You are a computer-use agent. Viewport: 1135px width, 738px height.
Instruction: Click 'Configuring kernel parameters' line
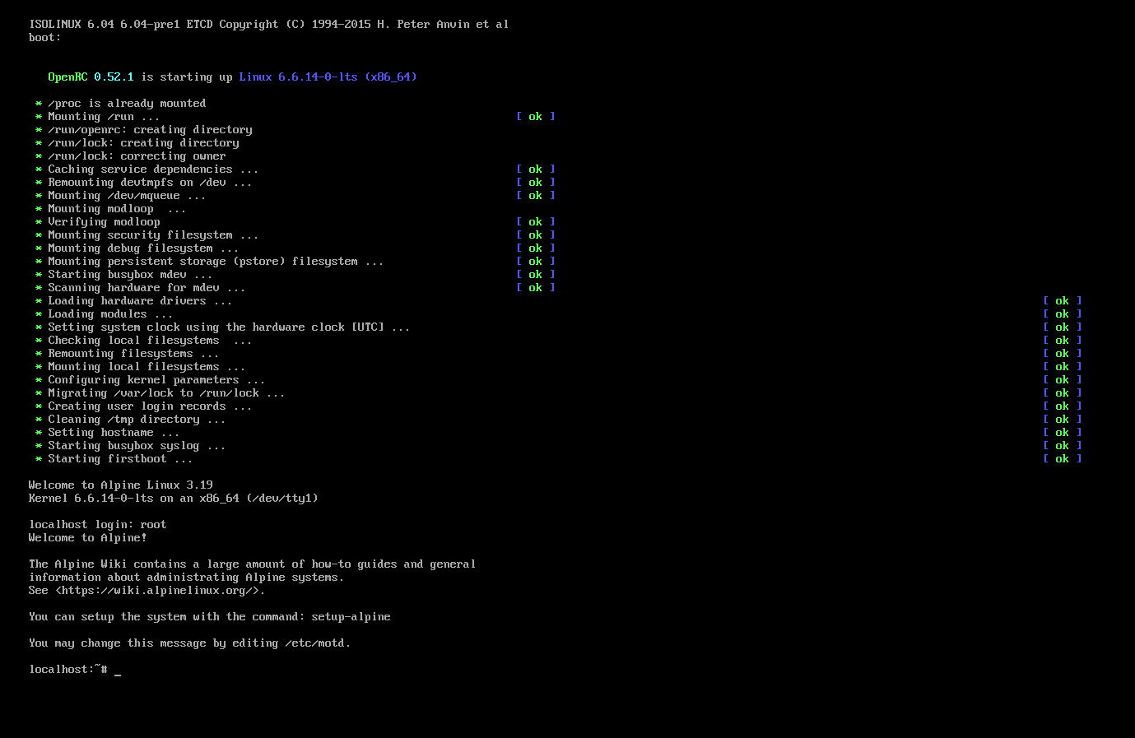coord(156,380)
